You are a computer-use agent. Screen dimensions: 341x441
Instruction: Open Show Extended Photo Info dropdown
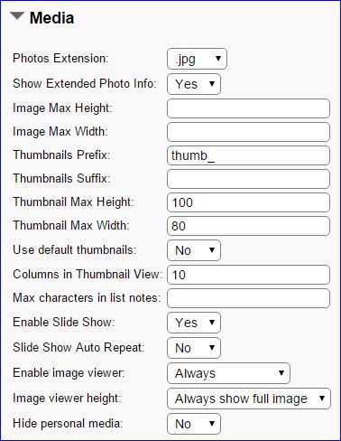click(x=194, y=84)
